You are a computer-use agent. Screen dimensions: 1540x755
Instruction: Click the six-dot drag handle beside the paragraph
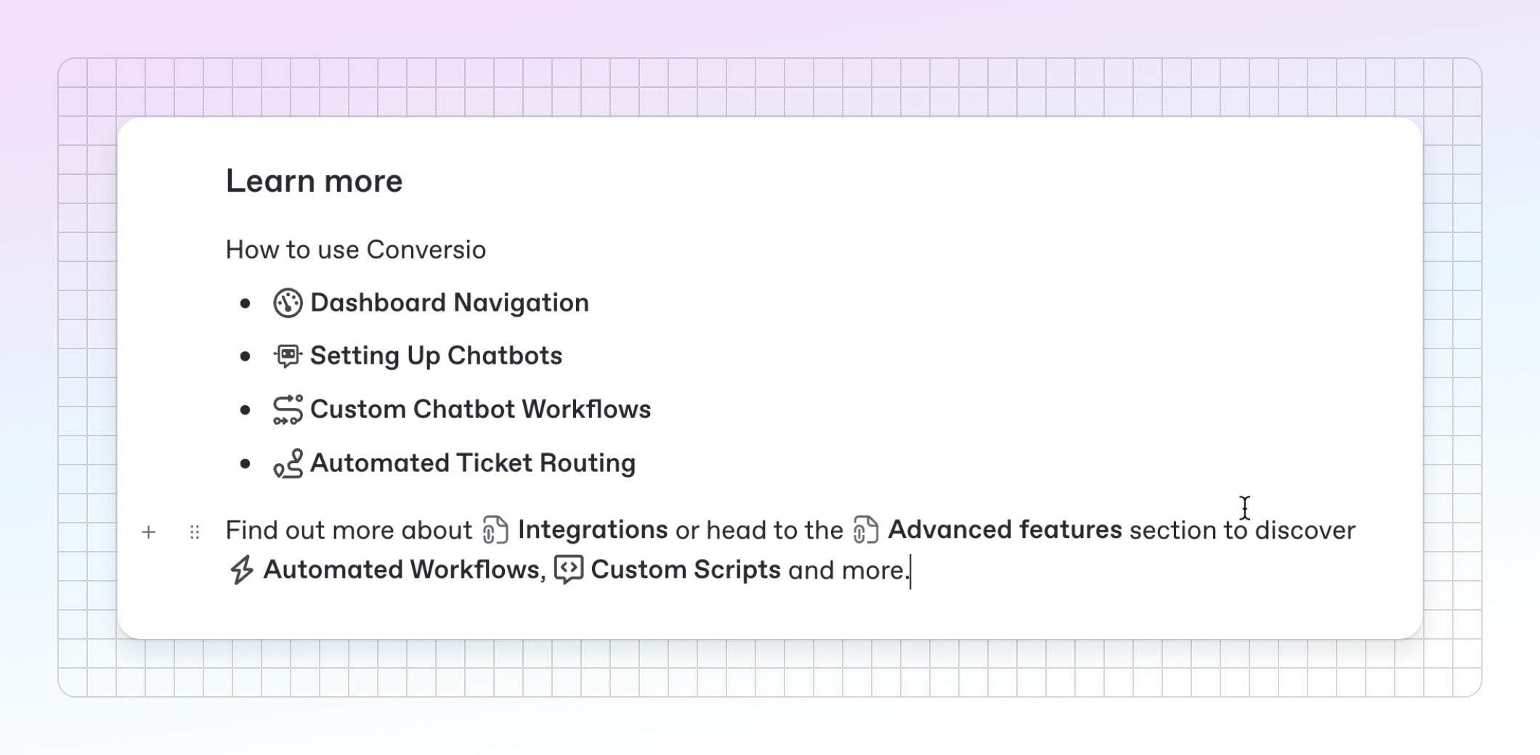click(x=195, y=532)
